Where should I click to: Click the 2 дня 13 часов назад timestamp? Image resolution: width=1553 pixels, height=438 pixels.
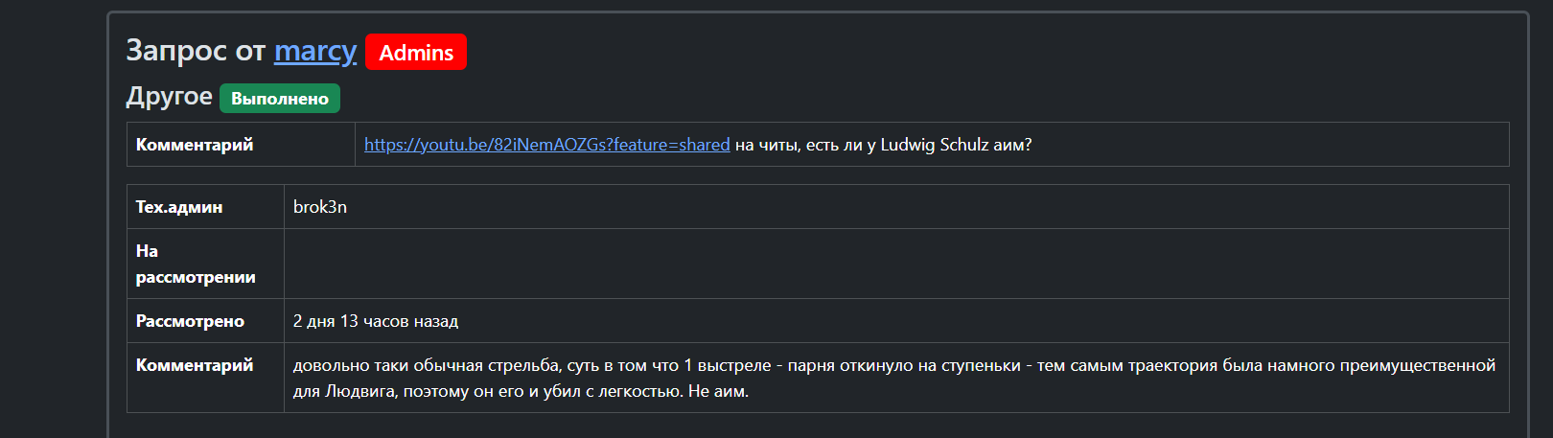coord(376,321)
